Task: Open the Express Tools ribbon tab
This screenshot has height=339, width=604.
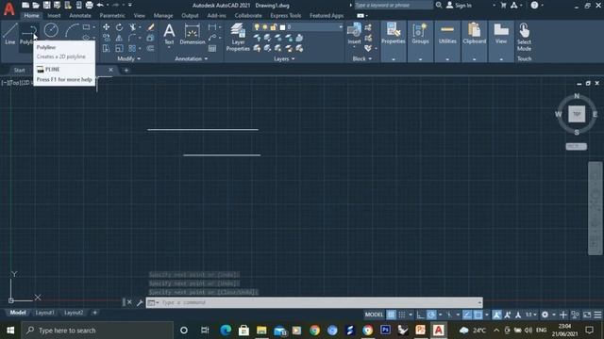Action: (285, 16)
